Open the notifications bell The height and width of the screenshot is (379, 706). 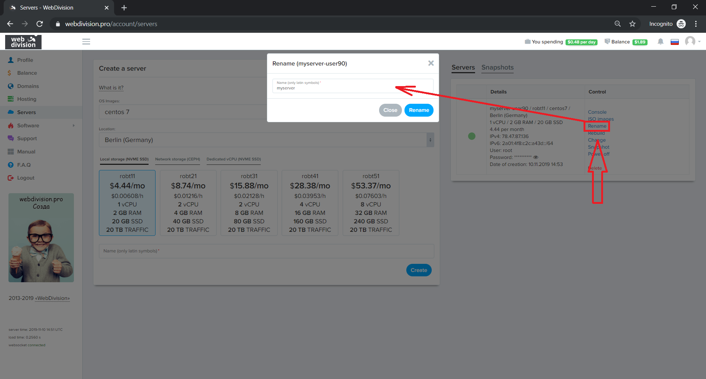(660, 42)
